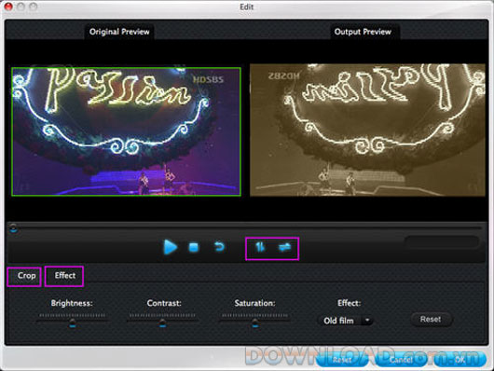Click the Output Preview video frame
494x371 pixels.
coord(367,130)
